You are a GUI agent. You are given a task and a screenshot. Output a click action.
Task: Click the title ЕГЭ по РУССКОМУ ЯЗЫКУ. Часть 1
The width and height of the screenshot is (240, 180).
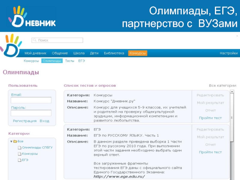(126, 136)
